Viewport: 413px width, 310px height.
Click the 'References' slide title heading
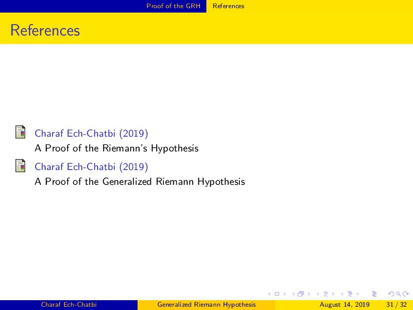45,30
